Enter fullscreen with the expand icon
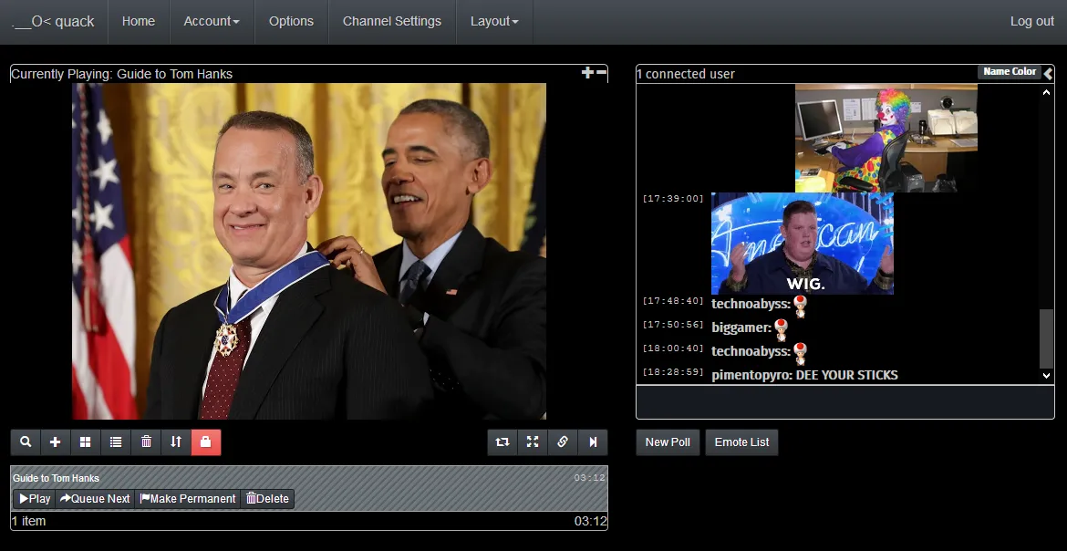 point(533,442)
